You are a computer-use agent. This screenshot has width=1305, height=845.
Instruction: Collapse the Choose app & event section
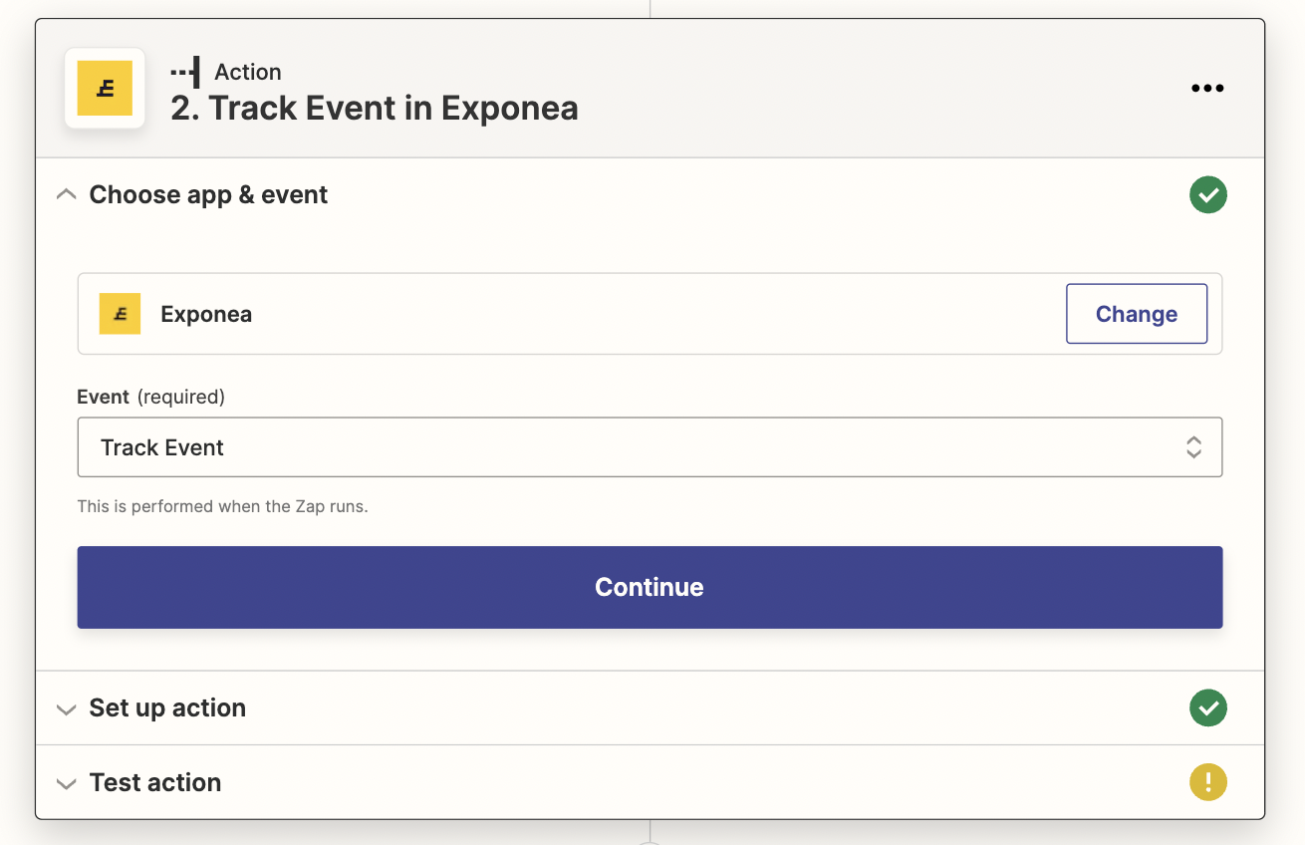click(x=67, y=195)
